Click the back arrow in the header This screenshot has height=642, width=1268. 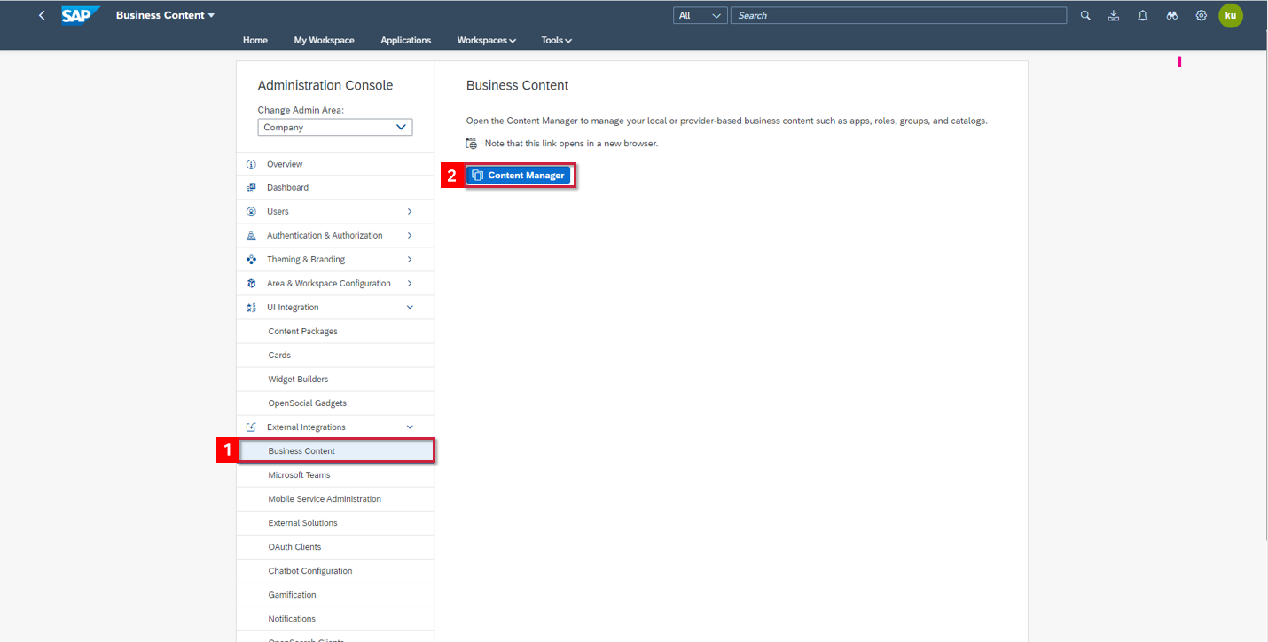pos(42,15)
